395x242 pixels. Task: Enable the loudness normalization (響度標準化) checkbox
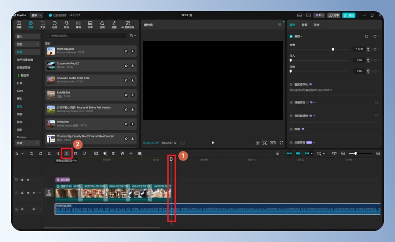[291, 84]
